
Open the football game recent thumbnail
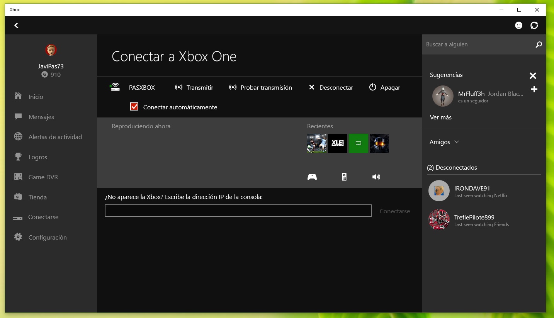point(317,143)
